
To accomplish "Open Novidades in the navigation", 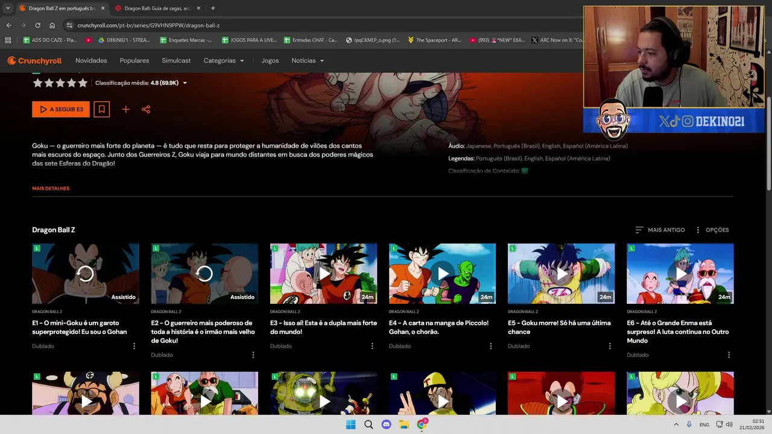I will tap(91, 61).
